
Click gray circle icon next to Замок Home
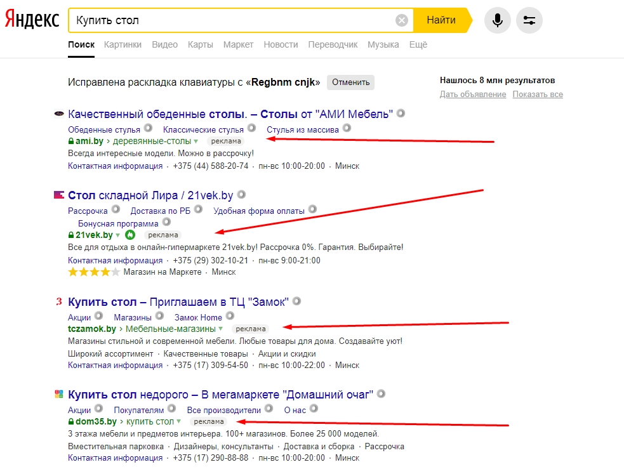coord(230,316)
